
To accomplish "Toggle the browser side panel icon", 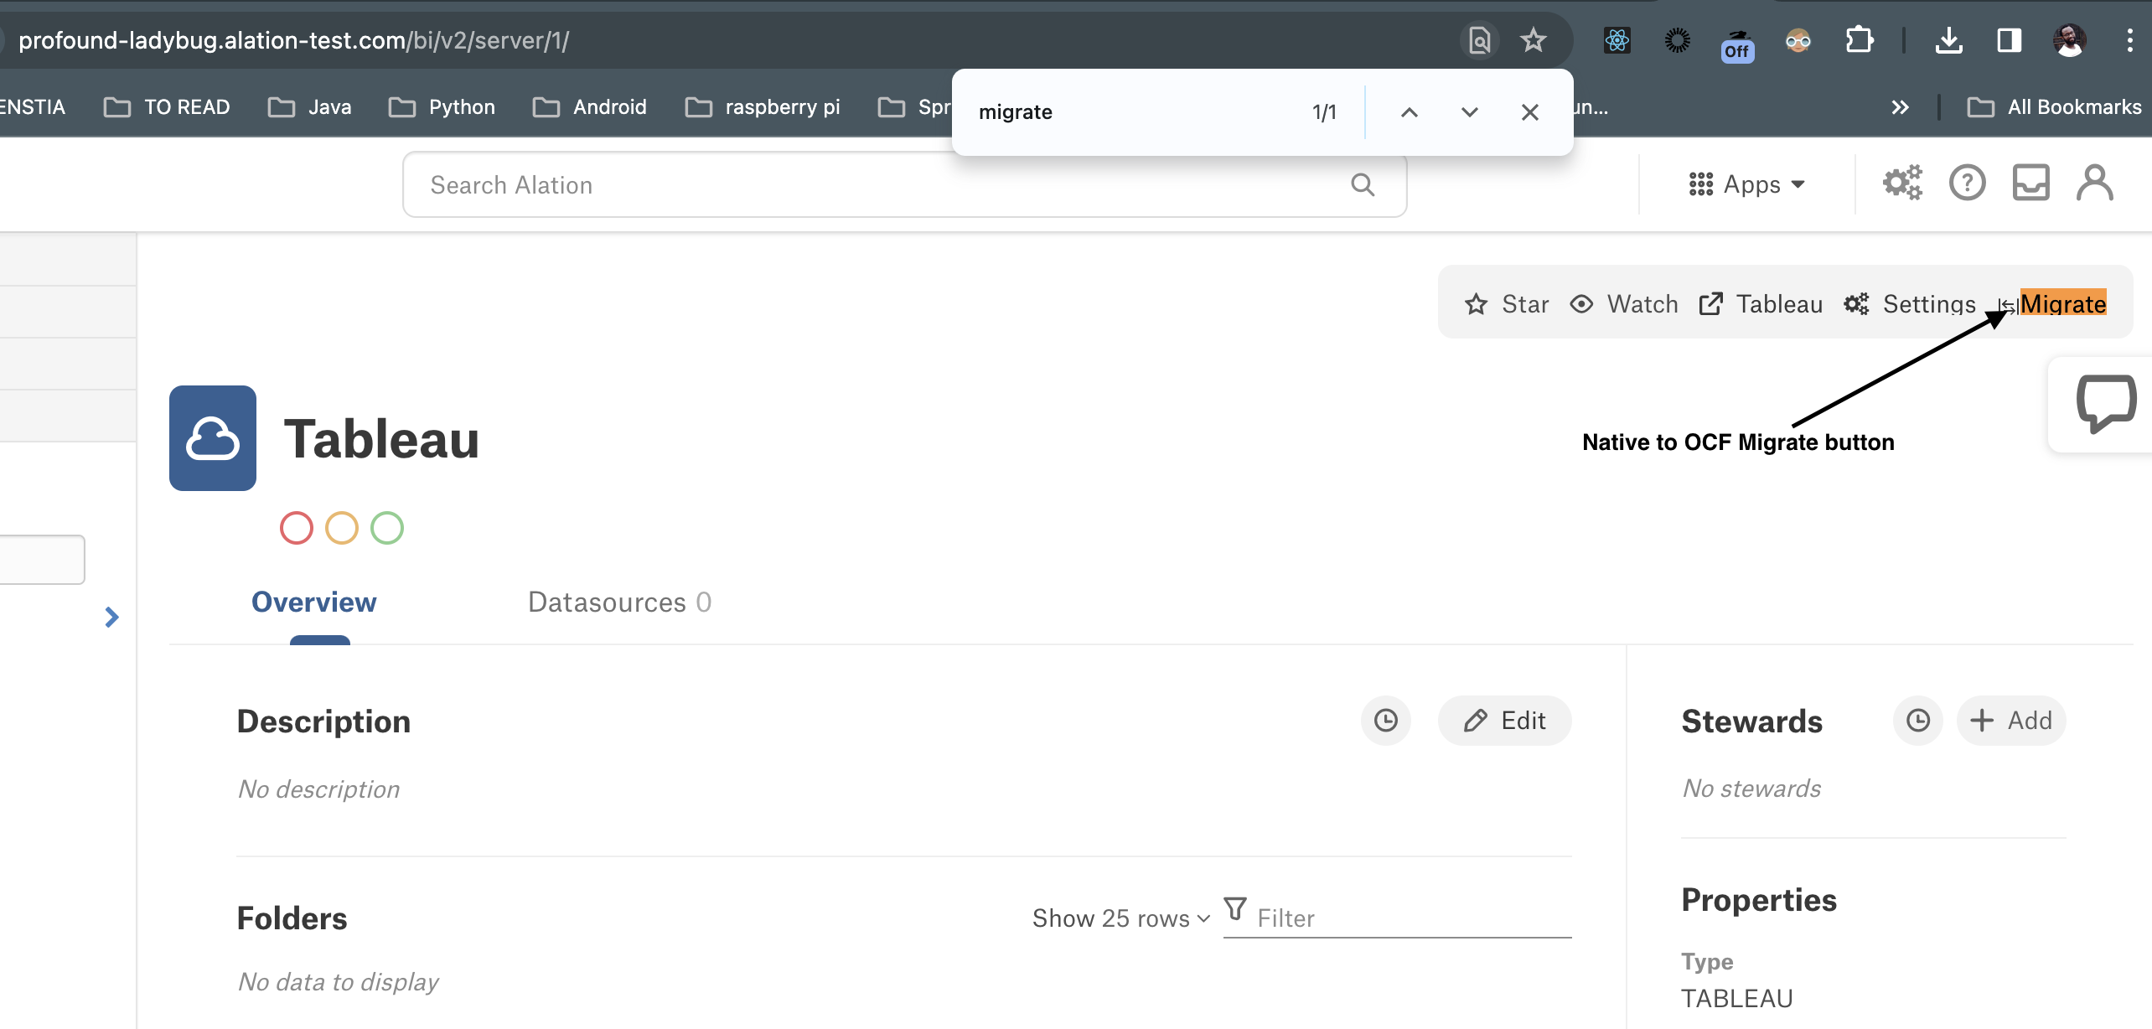I will [2010, 40].
